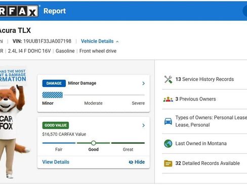
Task: Click the previous owners people icon
Action: point(168,99)
